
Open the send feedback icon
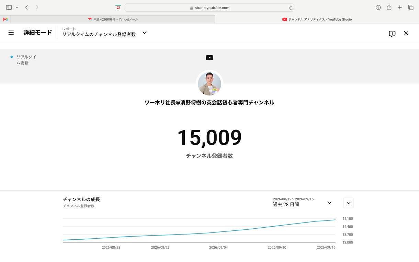[x=392, y=33]
